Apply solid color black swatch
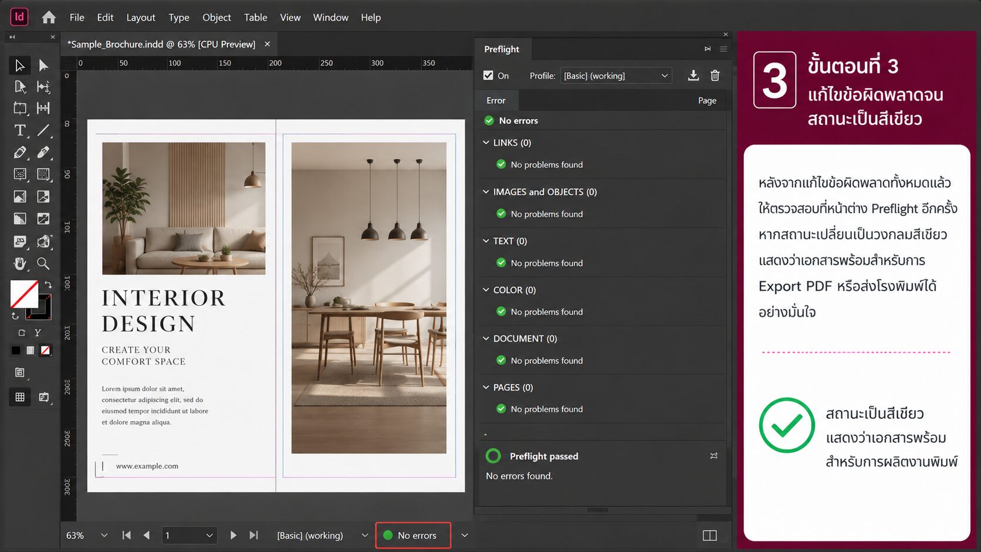 (x=16, y=350)
